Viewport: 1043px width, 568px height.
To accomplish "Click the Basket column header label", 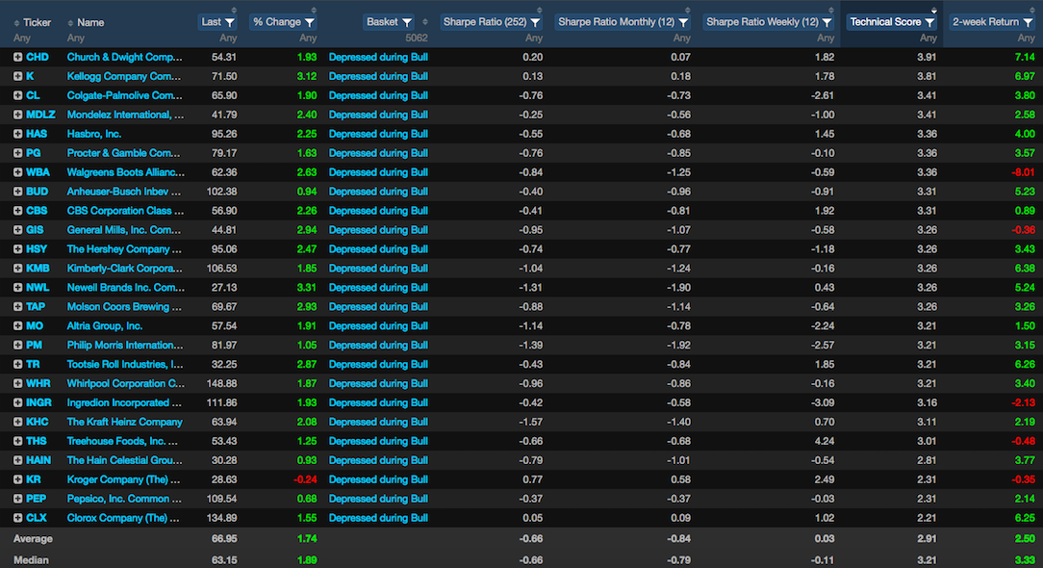I will point(383,22).
